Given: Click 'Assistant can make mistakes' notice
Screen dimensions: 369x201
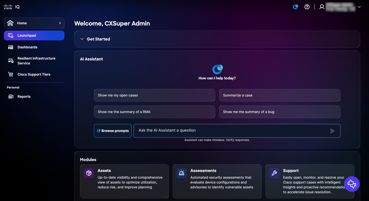Looking at the screenshot, I should click(217, 140).
